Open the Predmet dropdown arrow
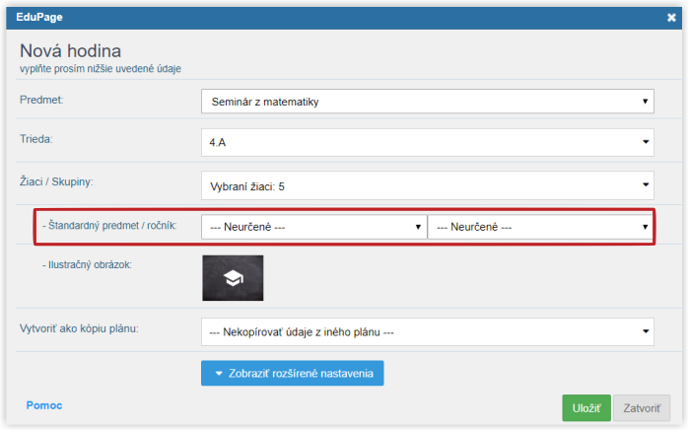This screenshot has width=689, height=431. pyautogui.click(x=645, y=102)
